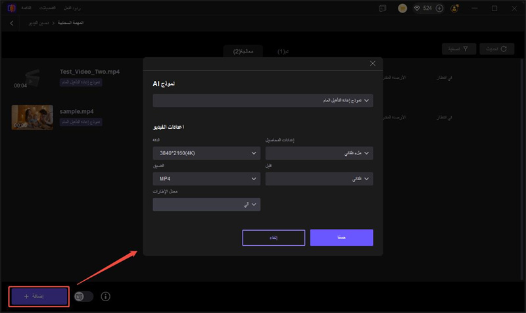
Task: Click the gold membership badge icon
Action: pos(402,9)
